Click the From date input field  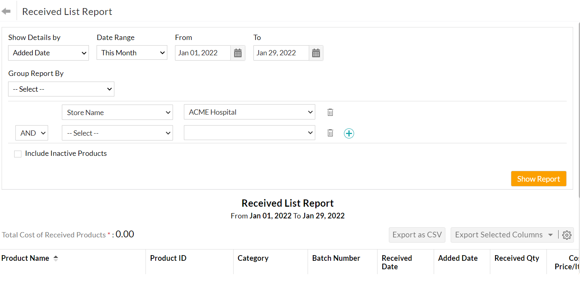coord(202,53)
